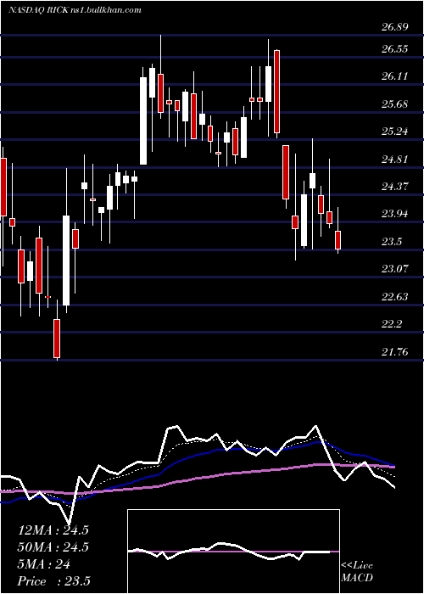Click the 23.07 price axis label

tap(394, 269)
